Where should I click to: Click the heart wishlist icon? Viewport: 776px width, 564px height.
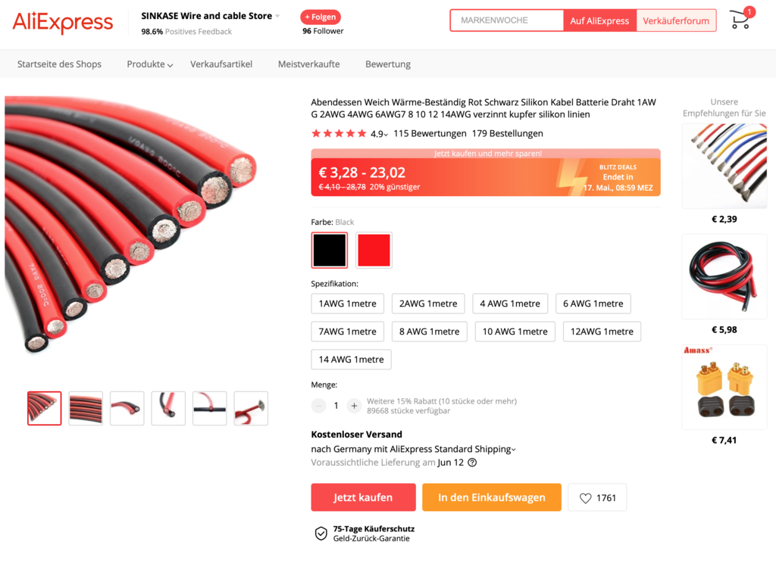(586, 498)
